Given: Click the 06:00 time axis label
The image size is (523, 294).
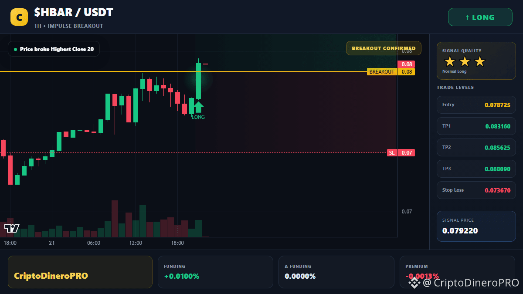Looking at the screenshot, I should point(94,243).
